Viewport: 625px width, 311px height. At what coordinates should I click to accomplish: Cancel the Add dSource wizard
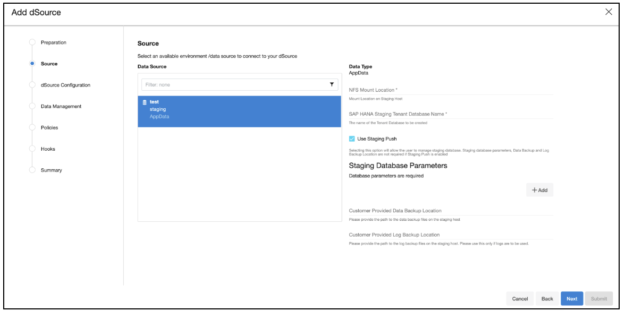click(519, 298)
